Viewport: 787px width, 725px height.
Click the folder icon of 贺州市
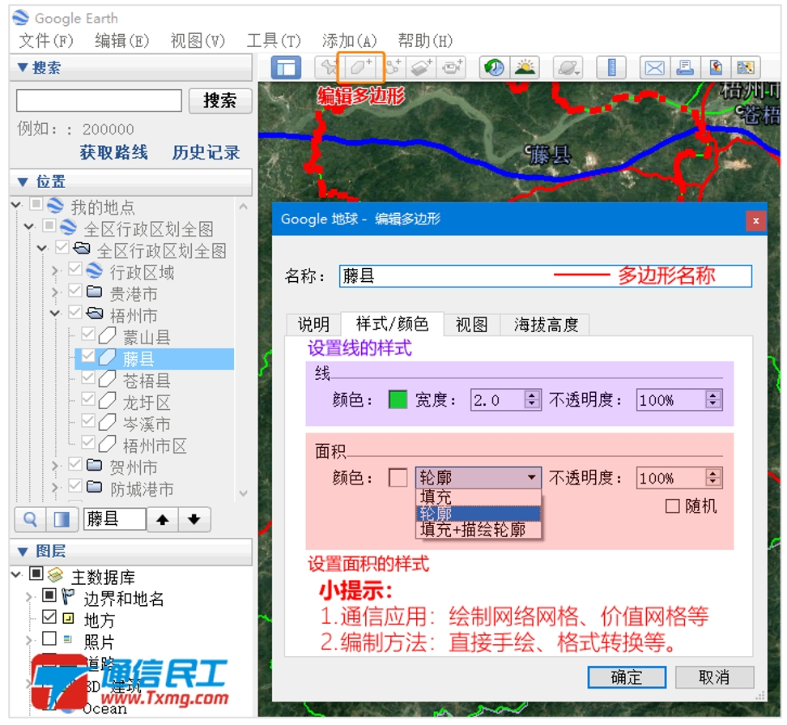pos(95,465)
